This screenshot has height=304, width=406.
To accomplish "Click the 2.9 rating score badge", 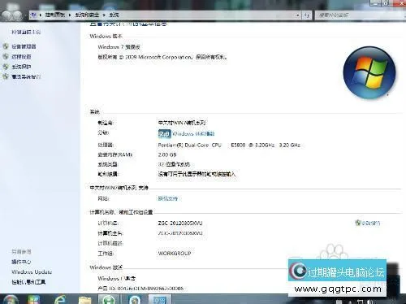I will [x=164, y=133].
